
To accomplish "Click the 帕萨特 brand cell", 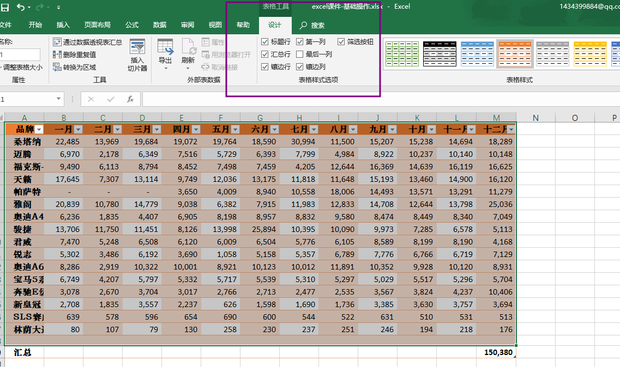I will [25, 192].
